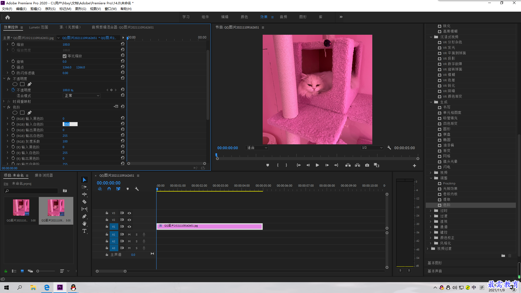
Task: Select ProcAmp effect
Action: (449, 183)
